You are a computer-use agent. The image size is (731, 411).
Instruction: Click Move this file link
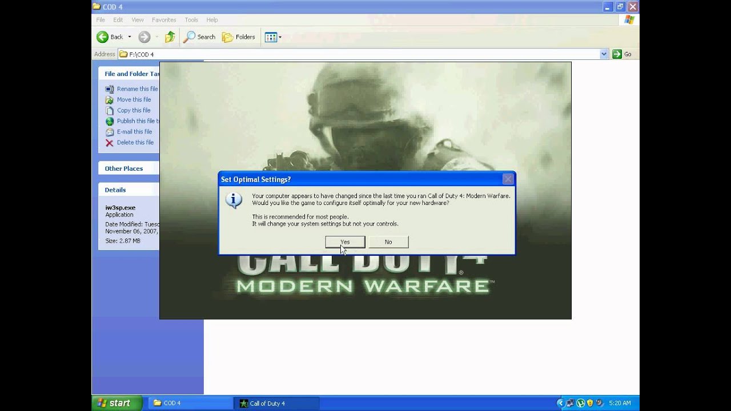coord(134,100)
